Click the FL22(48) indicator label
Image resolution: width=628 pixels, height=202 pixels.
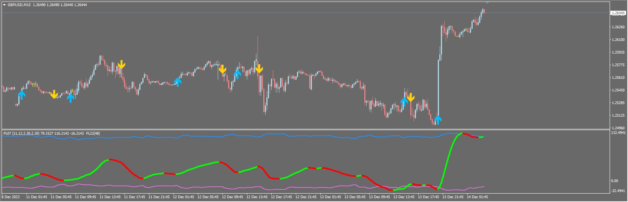[93, 134]
